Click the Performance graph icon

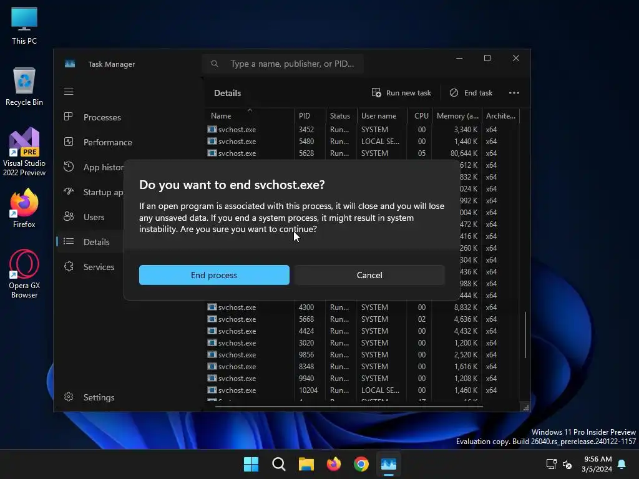[x=69, y=142]
